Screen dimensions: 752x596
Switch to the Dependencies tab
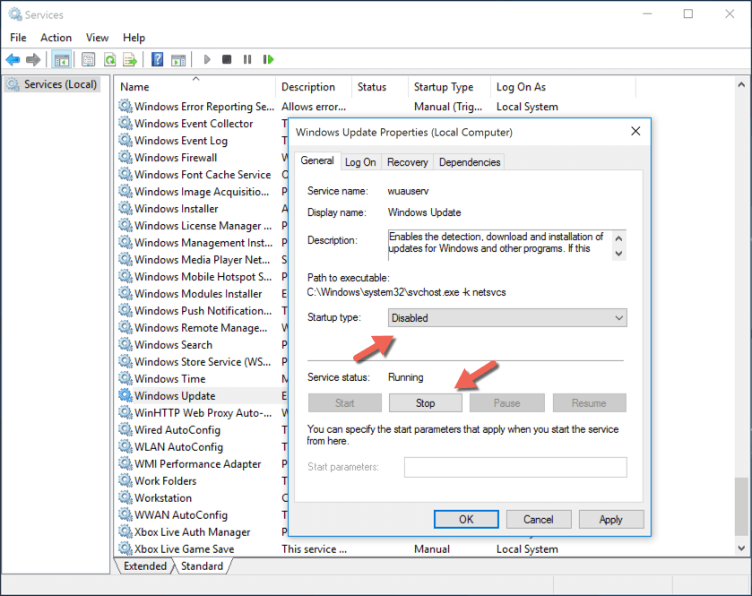(470, 162)
